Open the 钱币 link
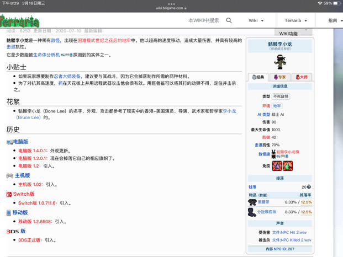343x257 pixels. point(252,187)
